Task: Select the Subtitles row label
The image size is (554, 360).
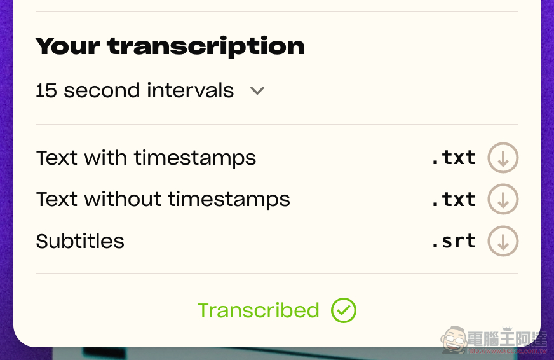Action: click(80, 241)
